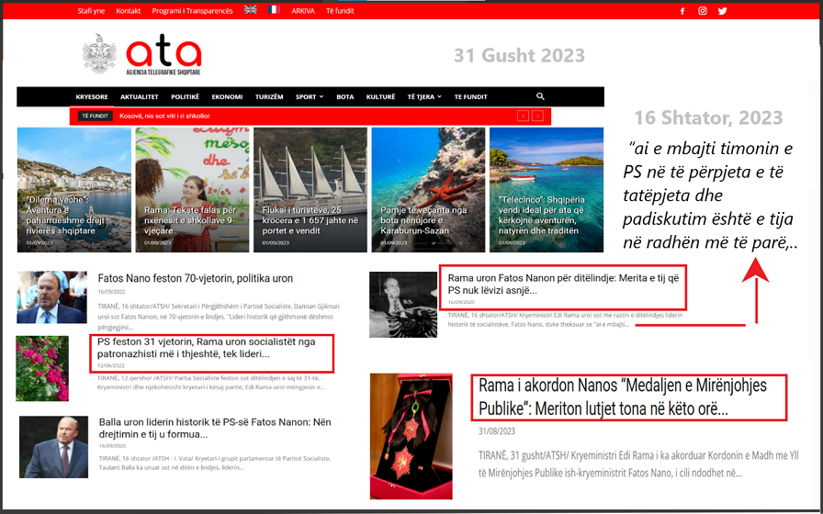
Task: Select KRYESORE in the navigation bar
Action: (x=92, y=96)
